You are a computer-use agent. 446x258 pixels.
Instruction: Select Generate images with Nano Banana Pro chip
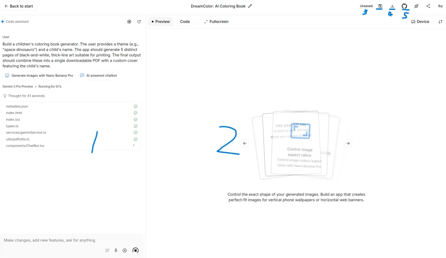[39, 76]
